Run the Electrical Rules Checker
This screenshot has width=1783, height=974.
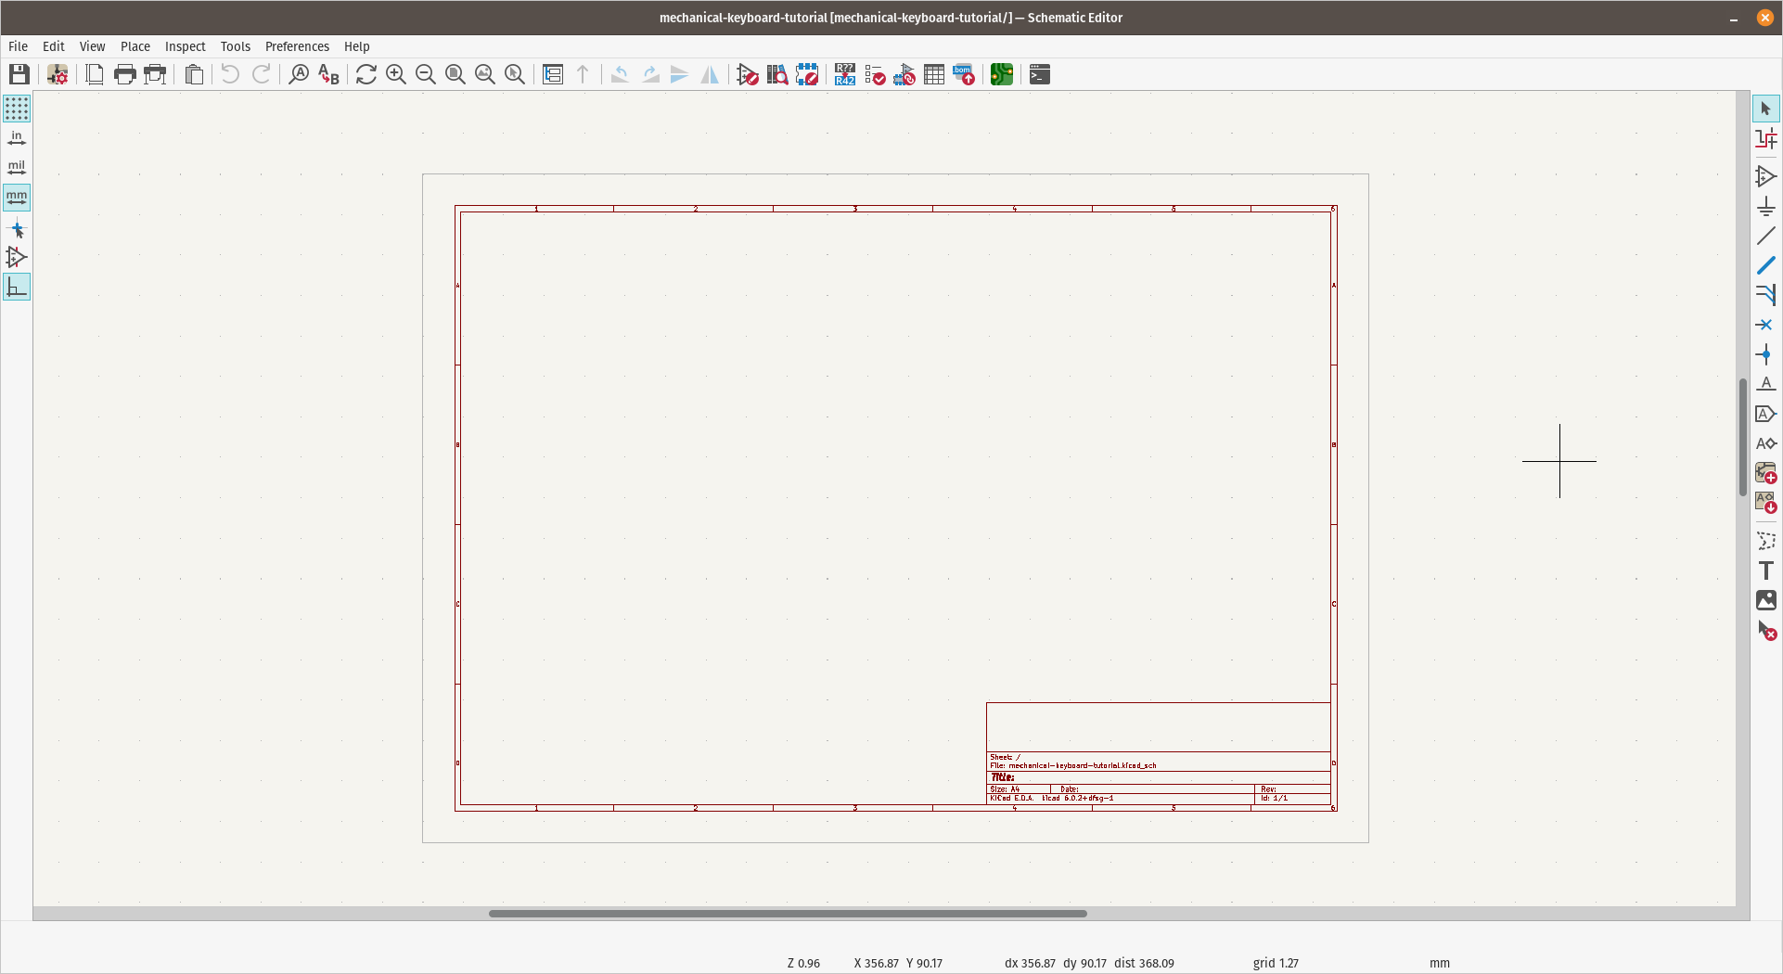click(875, 74)
